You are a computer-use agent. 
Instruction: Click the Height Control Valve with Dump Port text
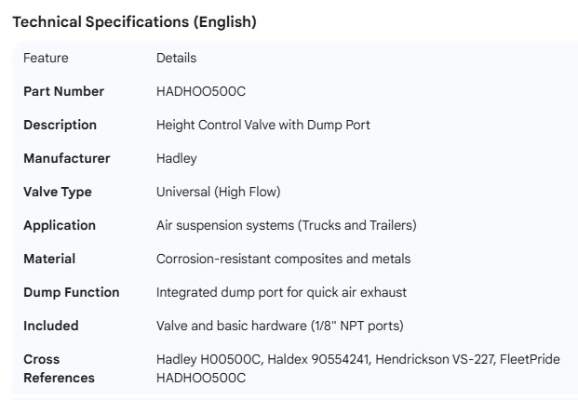(x=262, y=125)
